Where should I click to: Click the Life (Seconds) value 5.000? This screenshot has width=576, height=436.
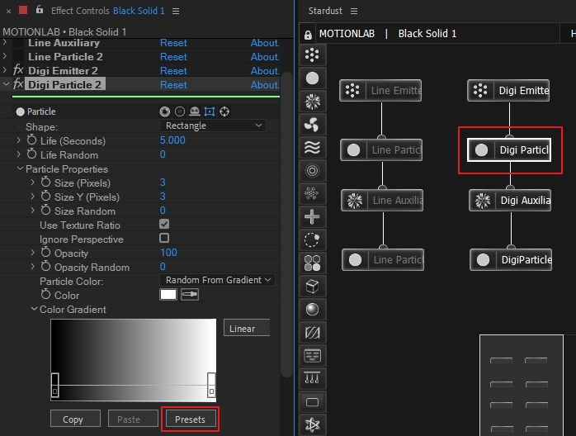172,140
